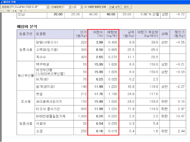Click 배합비 value 0.25 for 비지(생)

pyautogui.click(x=100, y=79)
